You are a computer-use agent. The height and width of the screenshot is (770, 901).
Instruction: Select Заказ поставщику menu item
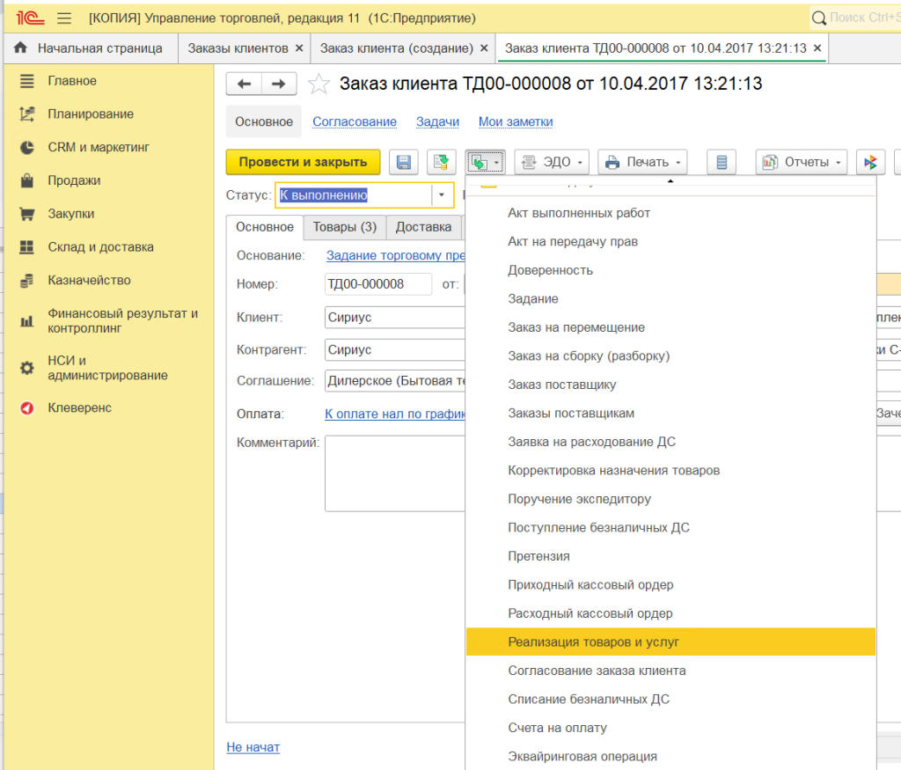670,385
